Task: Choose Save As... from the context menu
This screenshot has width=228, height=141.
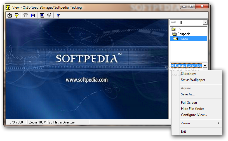Action: click(x=188, y=94)
